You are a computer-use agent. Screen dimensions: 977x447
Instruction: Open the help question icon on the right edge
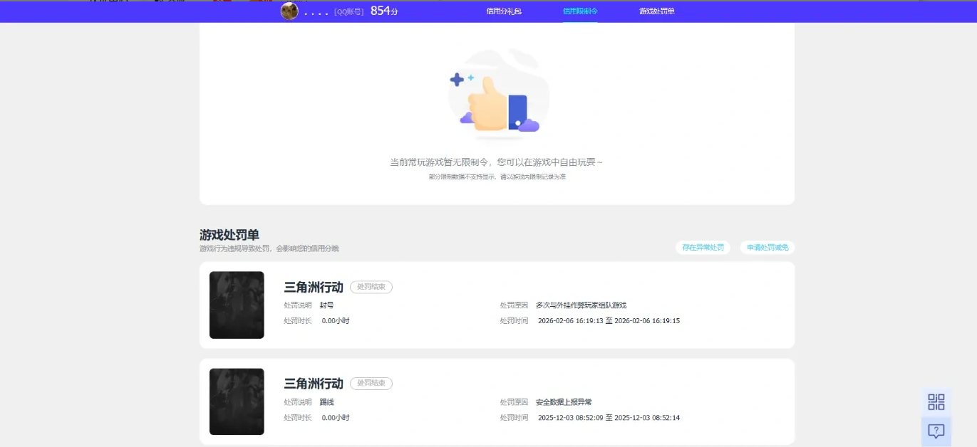point(936,431)
